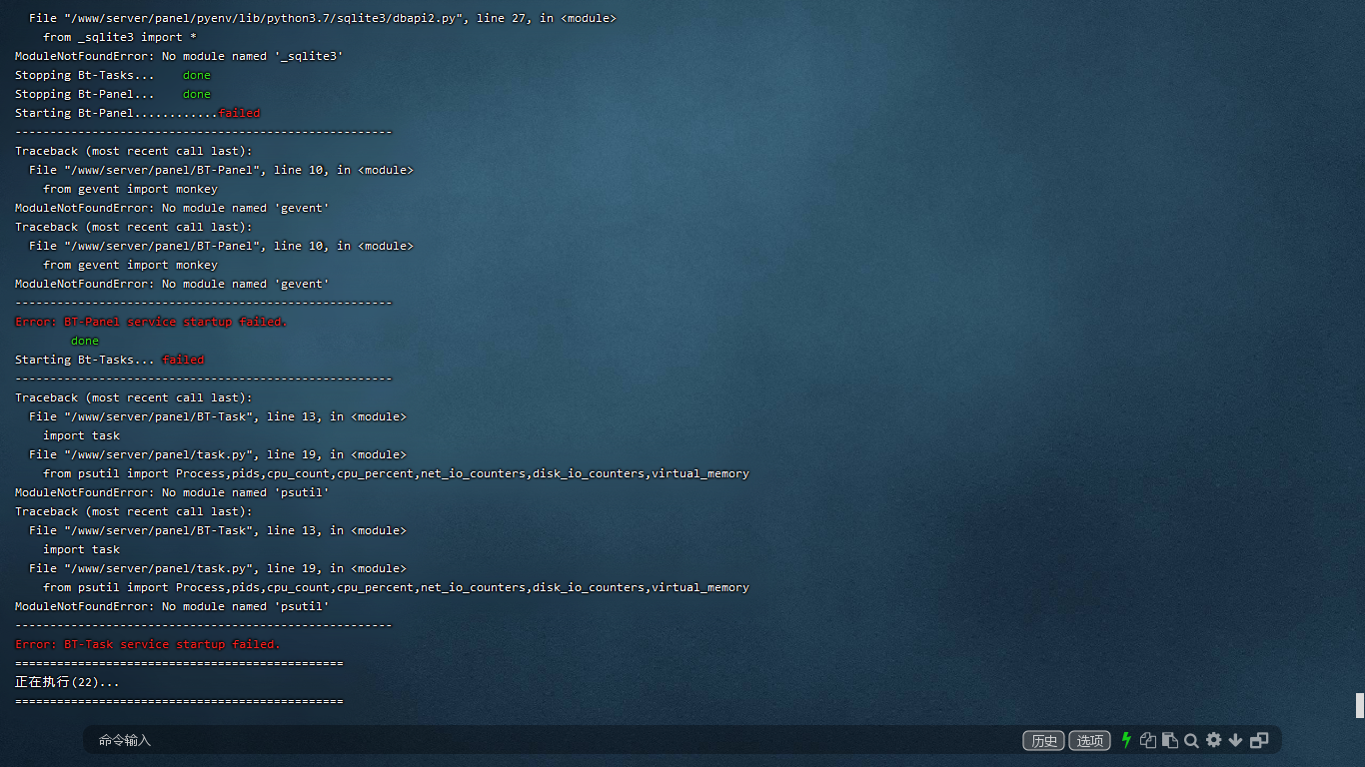Click the red 'BT-Panel service startup failed' error line
1365x767 pixels.
(151, 322)
